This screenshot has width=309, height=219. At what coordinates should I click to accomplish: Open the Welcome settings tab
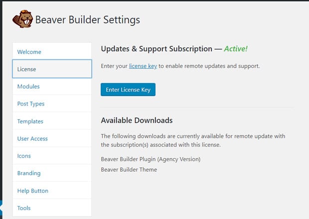coord(52,52)
